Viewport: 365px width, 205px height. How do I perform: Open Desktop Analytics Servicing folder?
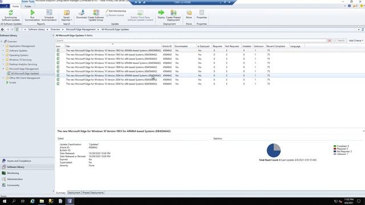tap(23, 64)
